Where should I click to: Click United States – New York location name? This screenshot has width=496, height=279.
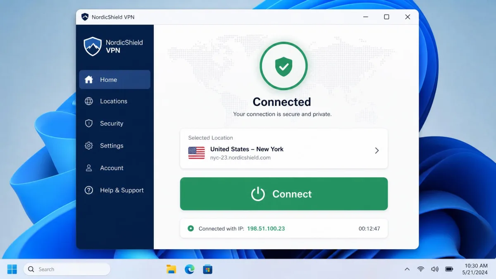coord(247,149)
